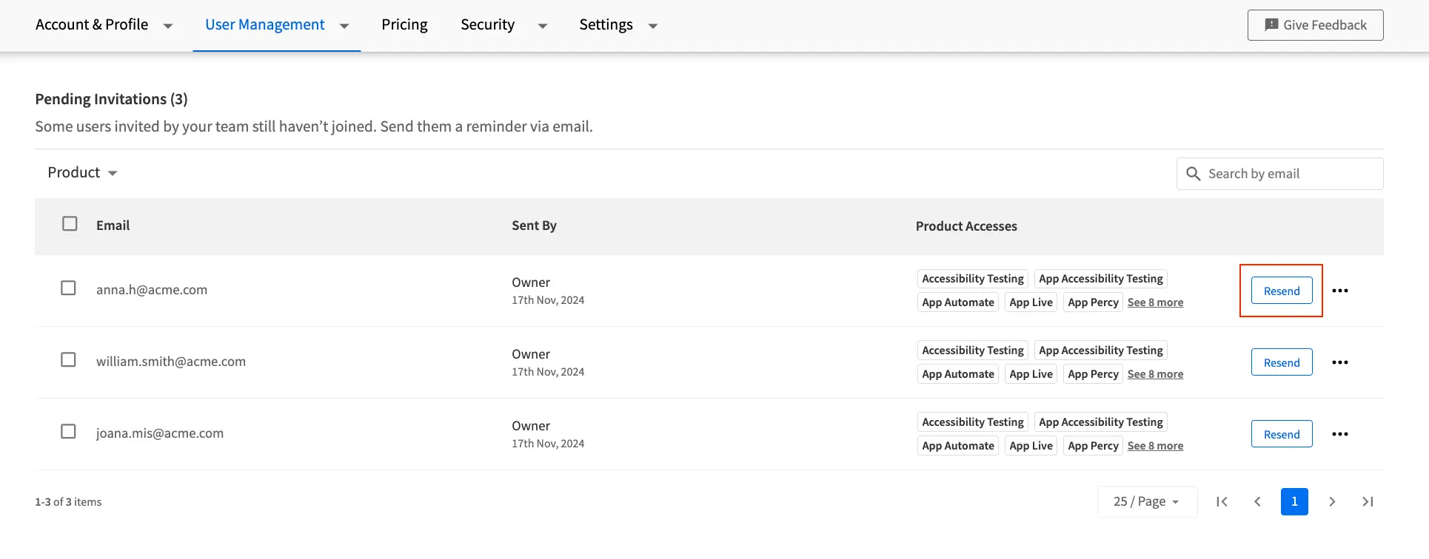Jump to last page icon
Viewport: 1429px width, 559px height.
click(1368, 502)
